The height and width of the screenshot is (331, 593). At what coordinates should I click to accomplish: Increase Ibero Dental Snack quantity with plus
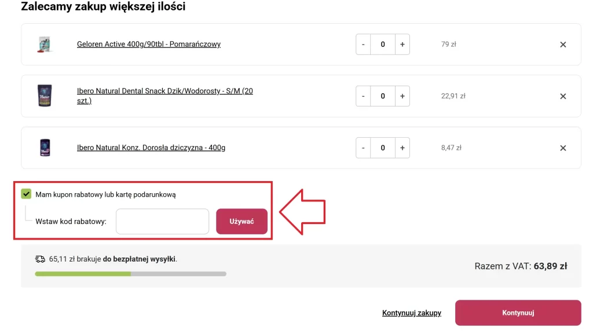(x=402, y=97)
